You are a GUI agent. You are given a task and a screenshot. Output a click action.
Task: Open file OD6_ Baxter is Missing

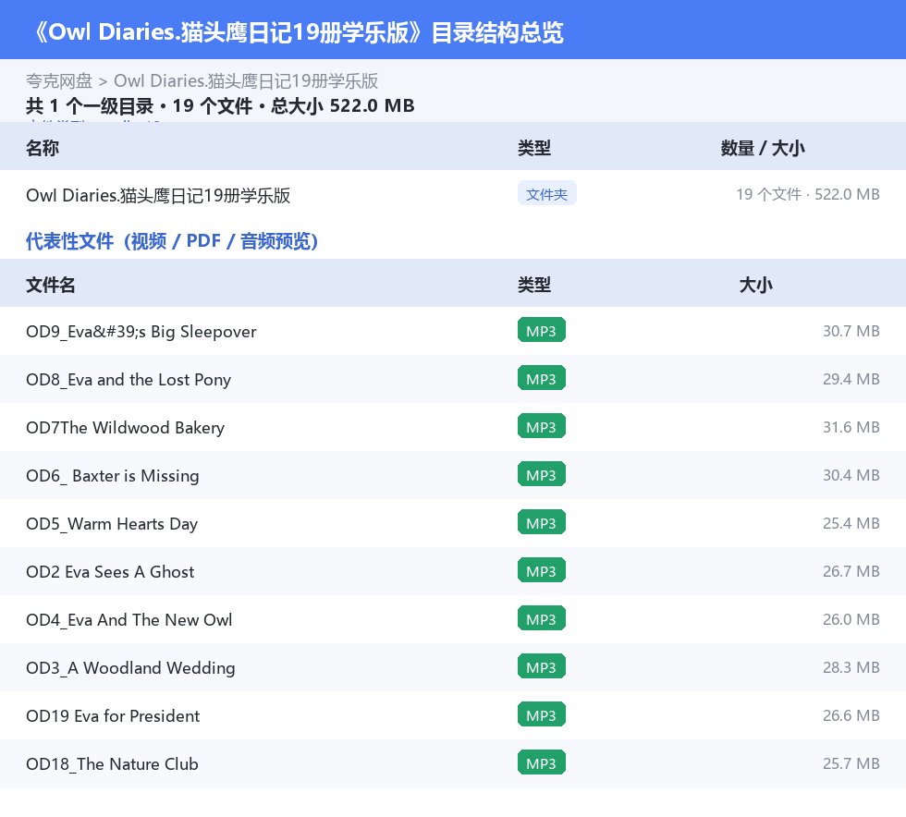[113, 476]
